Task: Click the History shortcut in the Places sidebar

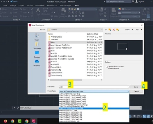Action: pyautogui.click(x=37, y=37)
